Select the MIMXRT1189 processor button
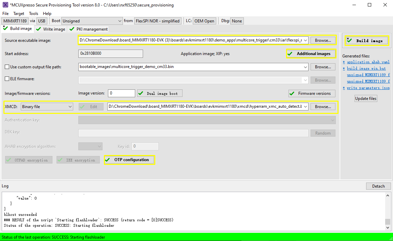393x241 pixels. pos(15,21)
